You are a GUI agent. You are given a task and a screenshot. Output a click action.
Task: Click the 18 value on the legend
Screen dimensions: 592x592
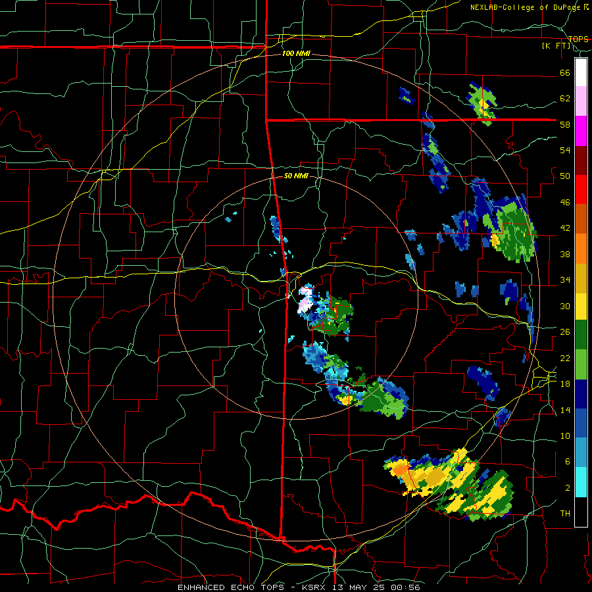click(x=565, y=384)
